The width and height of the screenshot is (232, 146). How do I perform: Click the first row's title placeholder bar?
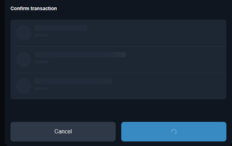[x=61, y=28]
